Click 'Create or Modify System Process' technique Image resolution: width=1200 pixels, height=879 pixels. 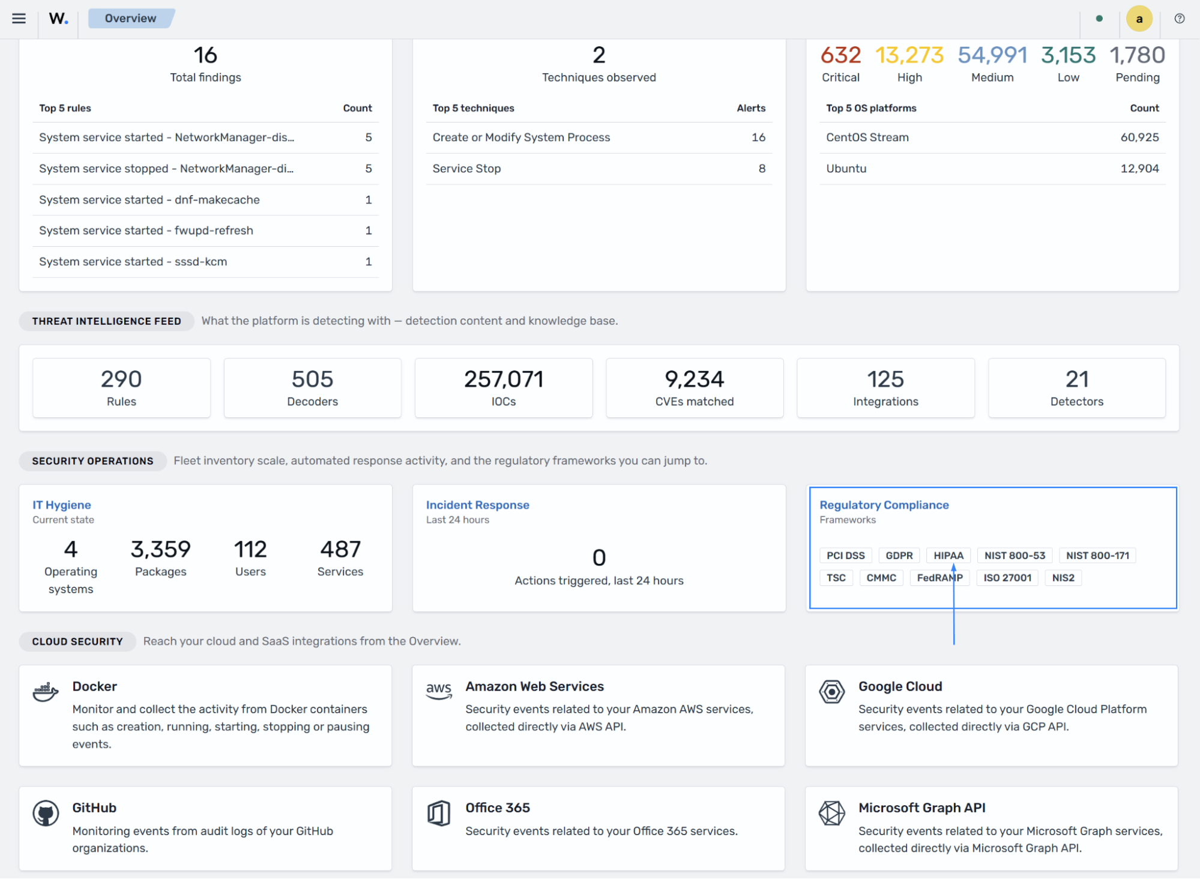click(521, 137)
